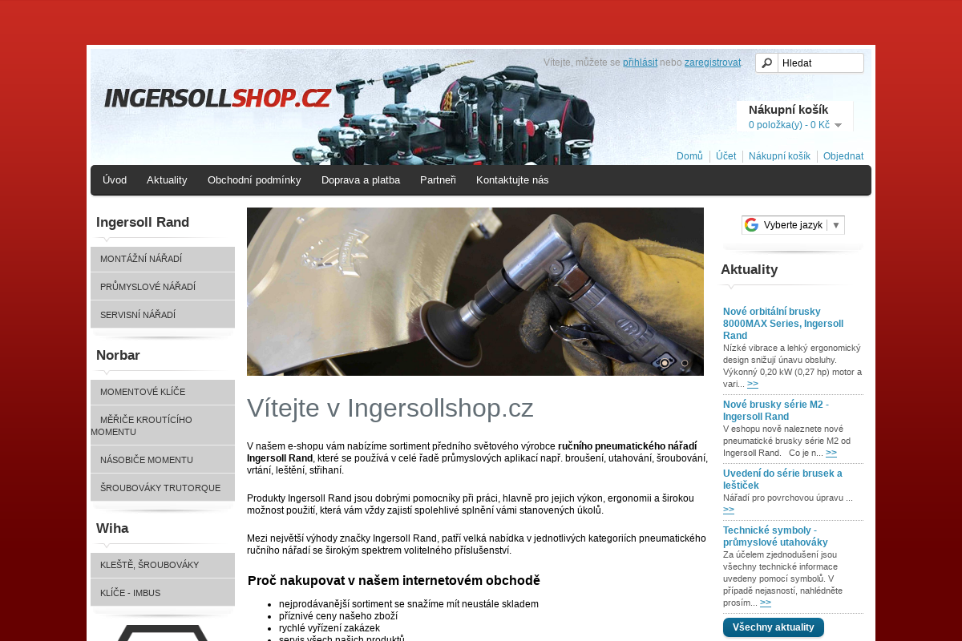Click ">>" on the Nové orbitální brusky article
962x641 pixels.
point(752,383)
